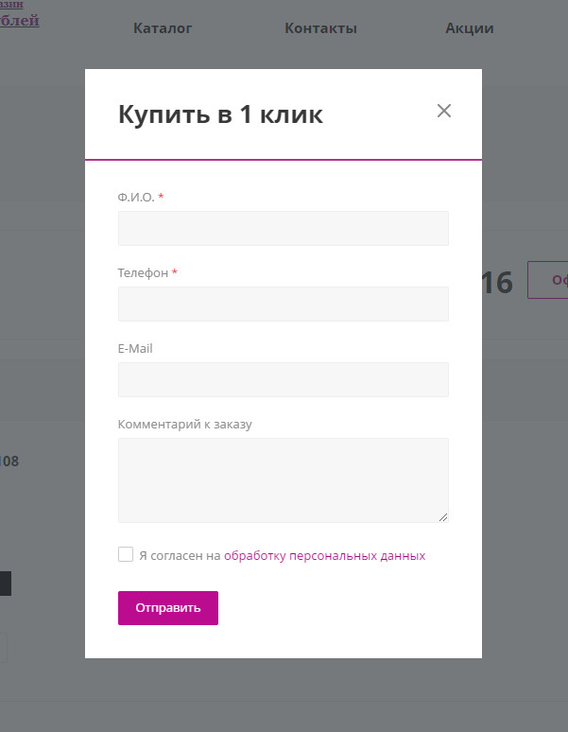Screen dimensions: 568x732
Task: Click the Комментарий к заказу text area
Action: click(x=284, y=479)
